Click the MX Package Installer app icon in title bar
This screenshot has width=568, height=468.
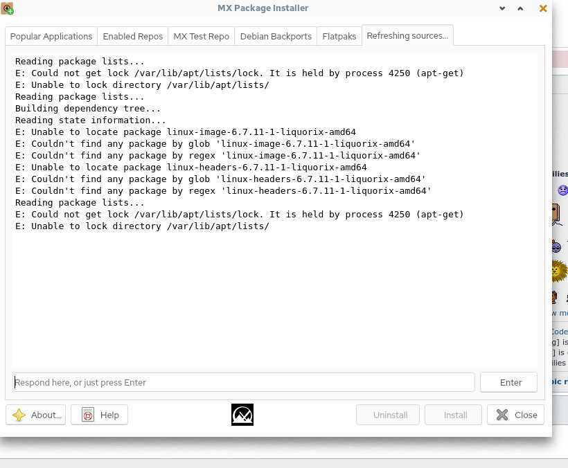pyautogui.click(x=7, y=8)
